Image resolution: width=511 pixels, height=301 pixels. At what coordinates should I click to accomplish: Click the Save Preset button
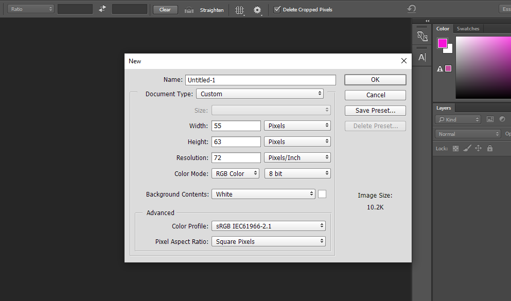tap(375, 111)
